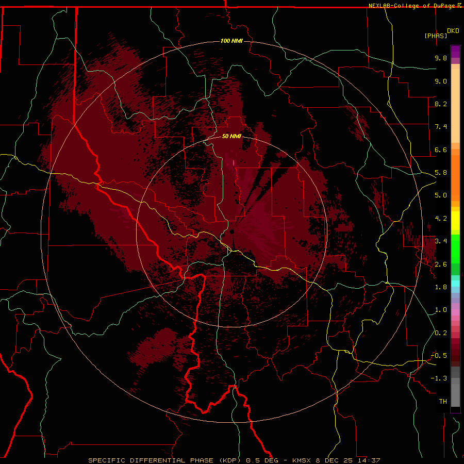The image size is (464, 464).
Task: Click the 7.4 value on the color scale
Action: 441,127
